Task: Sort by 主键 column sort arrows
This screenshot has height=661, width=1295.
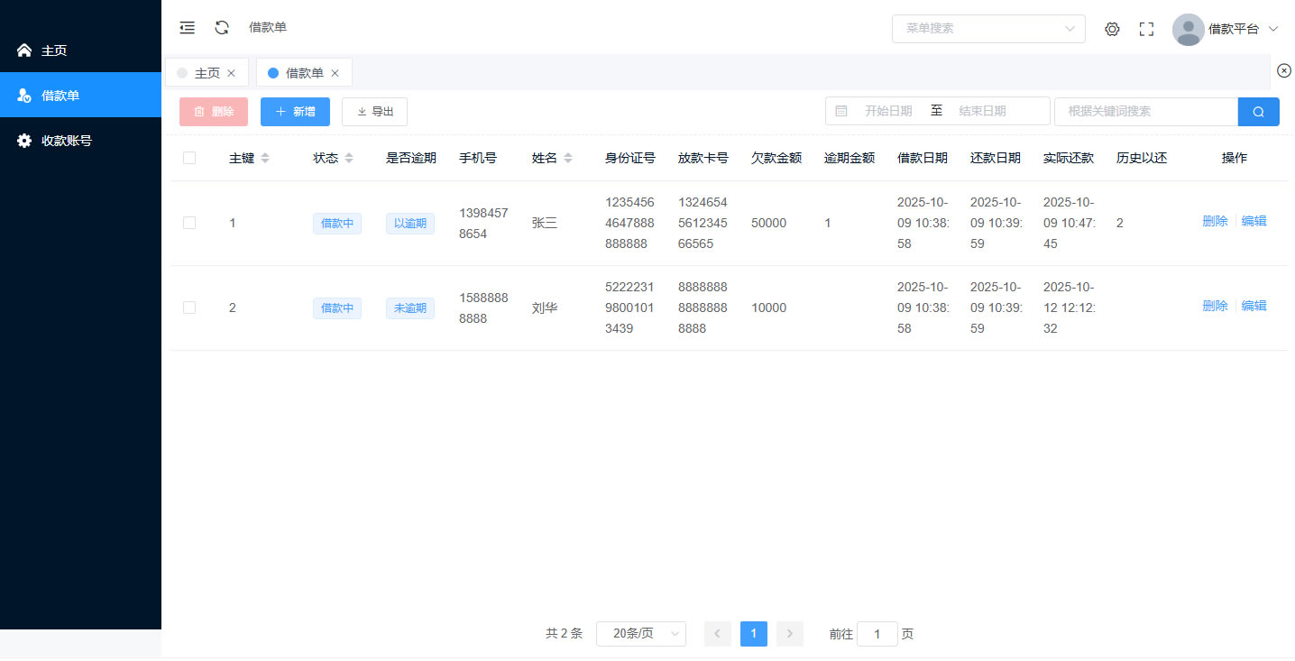Action: [x=265, y=158]
